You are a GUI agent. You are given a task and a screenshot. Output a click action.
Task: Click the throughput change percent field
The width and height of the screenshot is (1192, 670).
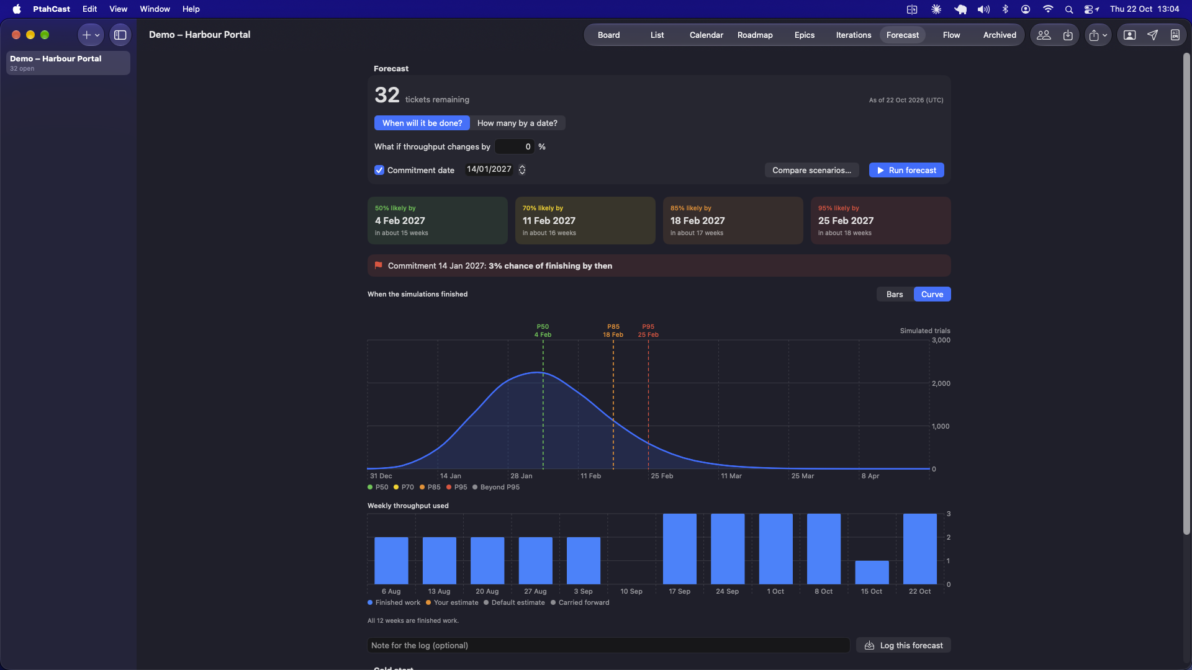(515, 147)
